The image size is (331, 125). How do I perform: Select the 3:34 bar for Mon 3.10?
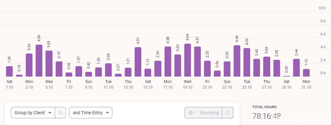(29, 65)
